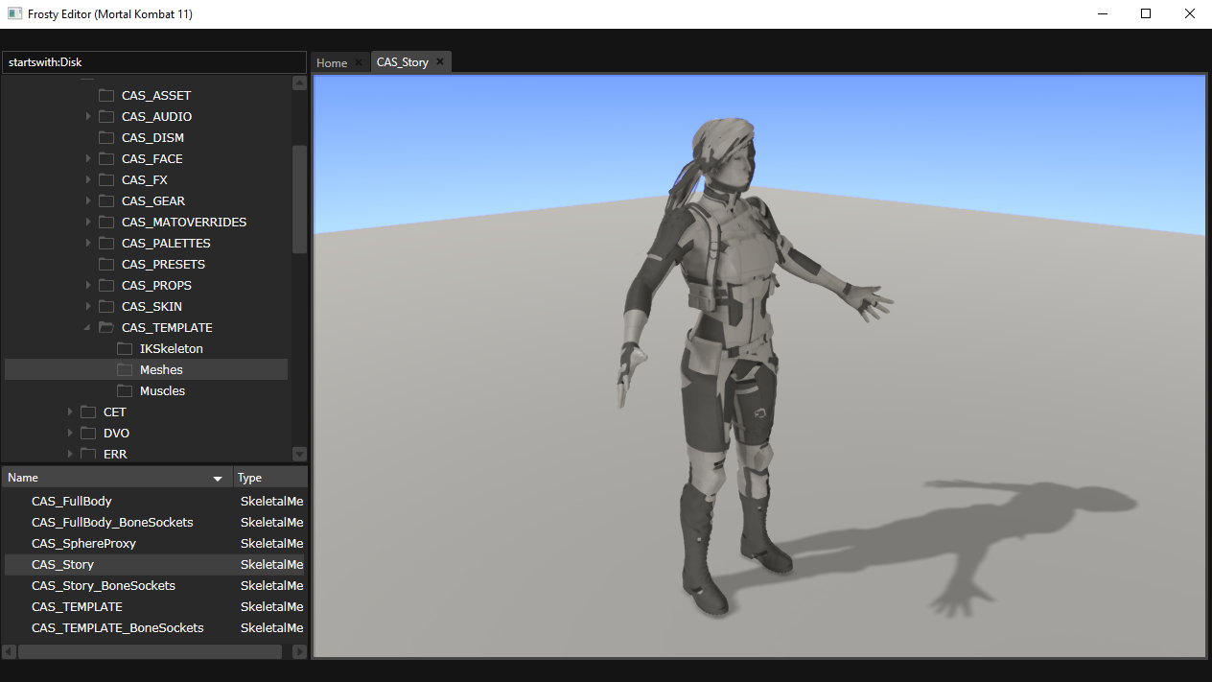
Task: Click the DVO folder icon
Action: (x=88, y=434)
